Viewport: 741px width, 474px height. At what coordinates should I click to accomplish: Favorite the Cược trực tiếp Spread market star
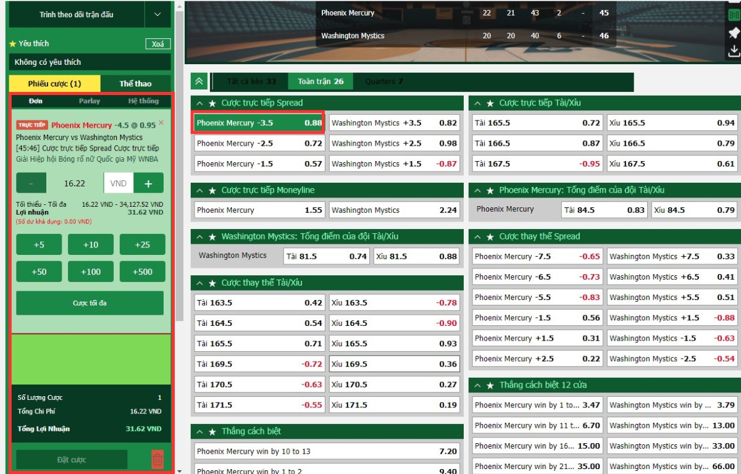[212, 103]
